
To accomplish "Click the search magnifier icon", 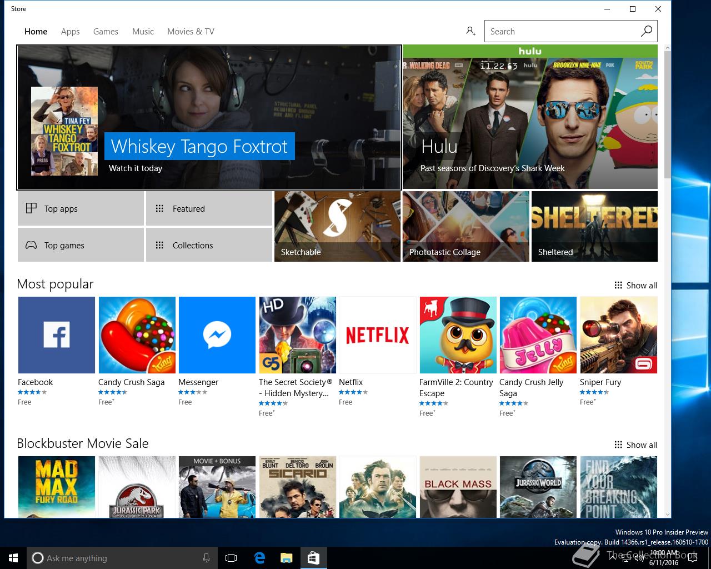I will click(x=647, y=31).
